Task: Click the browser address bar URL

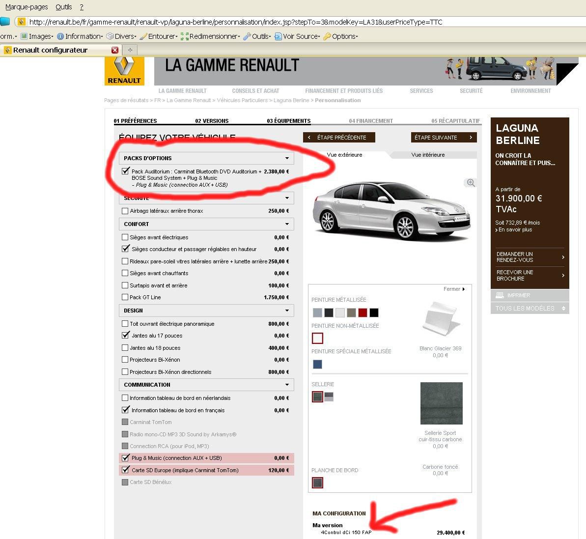Action: coord(235,22)
